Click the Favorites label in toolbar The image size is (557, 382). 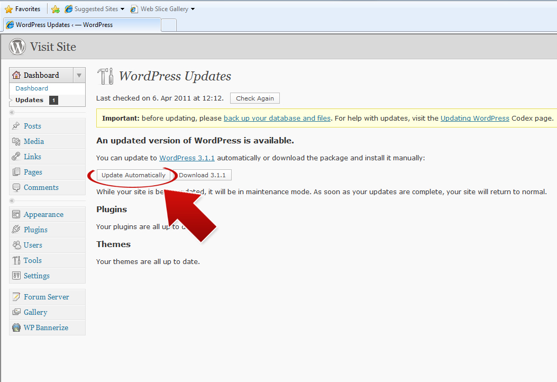coord(28,9)
